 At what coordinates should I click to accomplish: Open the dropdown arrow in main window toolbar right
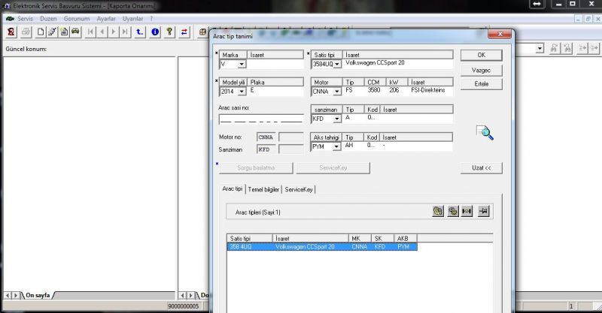pyautogui.click(x=540, y=48)
